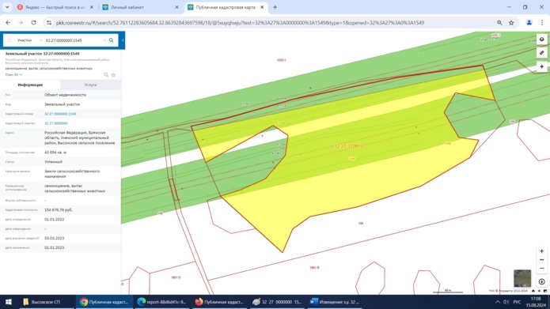Open the hamburger menu in search bar
This screenshot has height=309, width=550.
tap(9, 40)
